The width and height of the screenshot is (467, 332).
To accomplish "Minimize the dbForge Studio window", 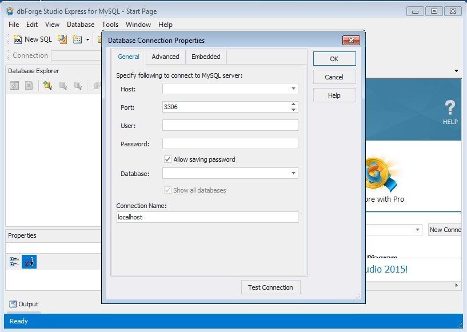I will tap(415, 11).
